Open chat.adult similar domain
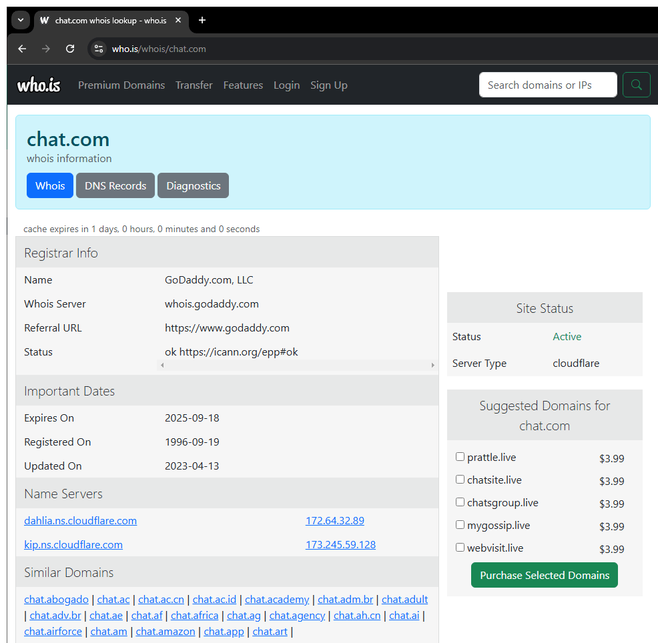The height and width of the screenshot is (643, 658). click(404, 600)
